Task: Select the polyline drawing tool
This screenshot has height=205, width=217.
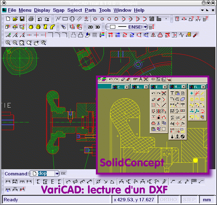Action: (58, 19)
